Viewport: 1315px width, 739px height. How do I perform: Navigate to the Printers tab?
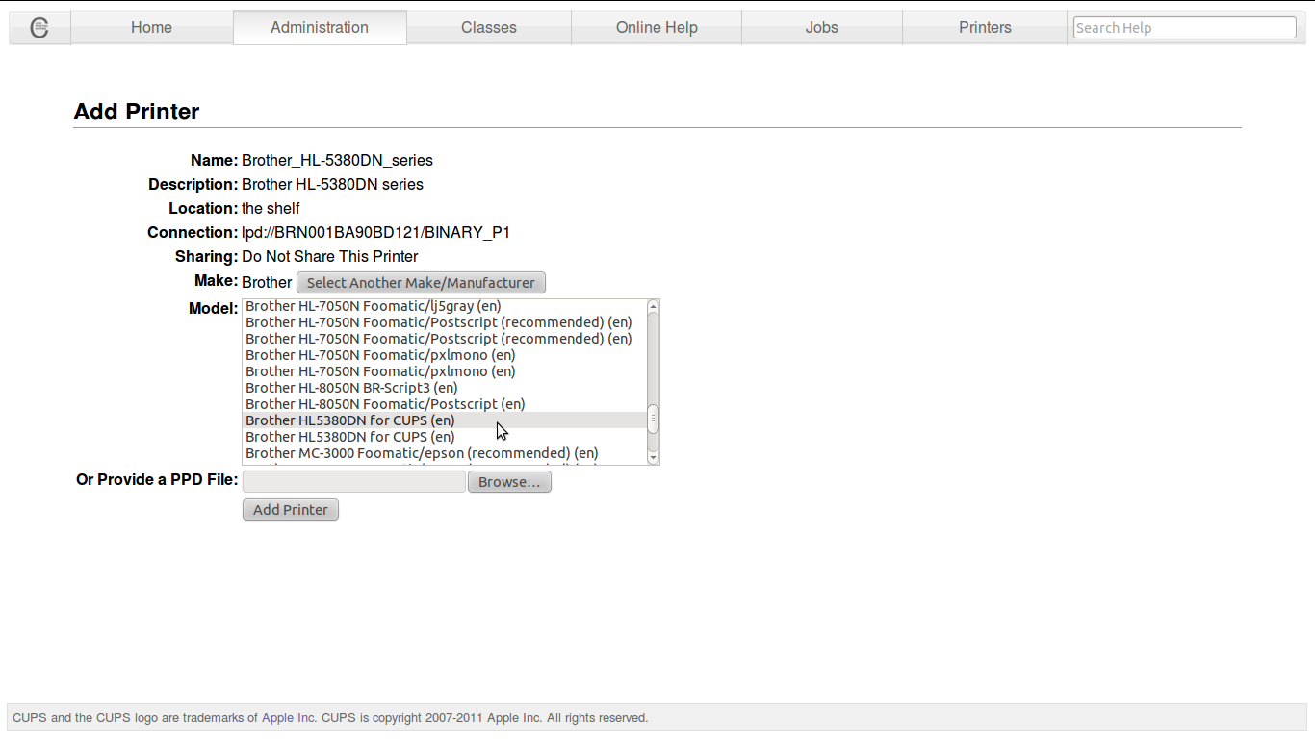pos(985,28)
